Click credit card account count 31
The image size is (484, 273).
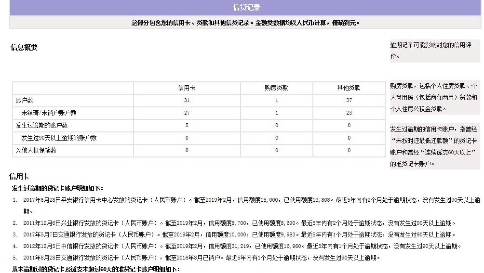(187, 101)
